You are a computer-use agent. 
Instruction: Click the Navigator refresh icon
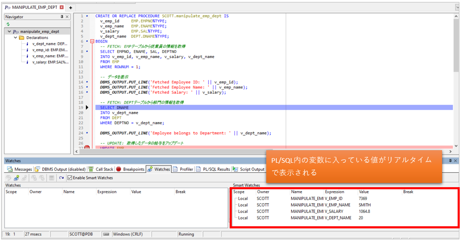[x=8, y=24]
